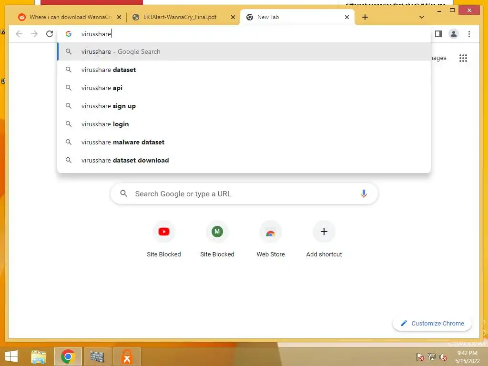Open the YouTube Site Blocked shortcut

pos(164,239)
